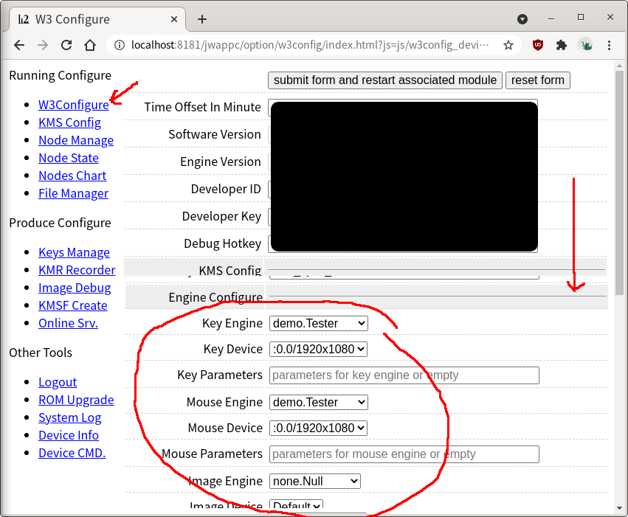This screenshot has width=628, height=517.
Task: Click the page scrollbar down arrow
Action: 620,509
